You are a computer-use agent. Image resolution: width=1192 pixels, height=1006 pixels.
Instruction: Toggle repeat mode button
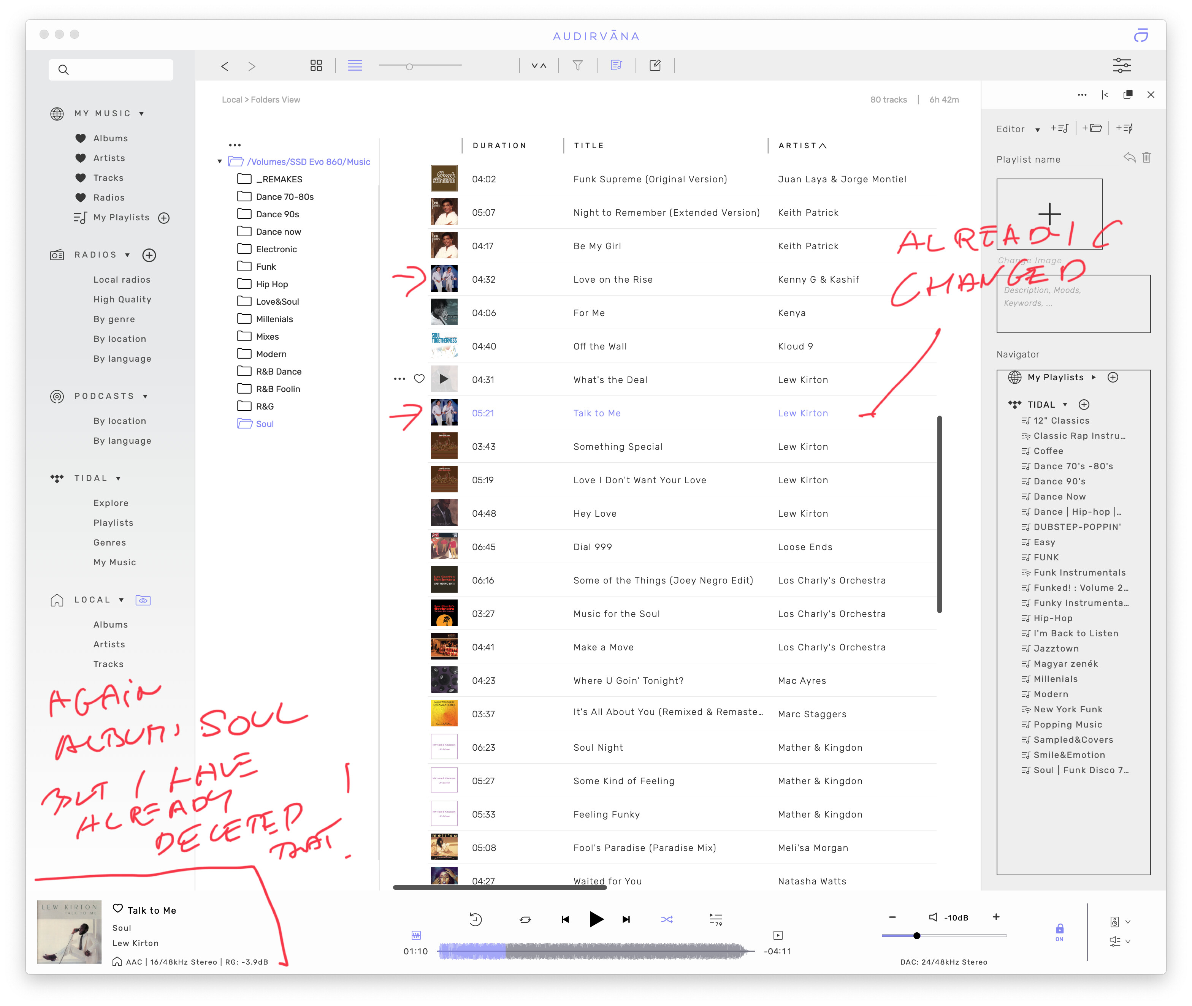point(525,919)
